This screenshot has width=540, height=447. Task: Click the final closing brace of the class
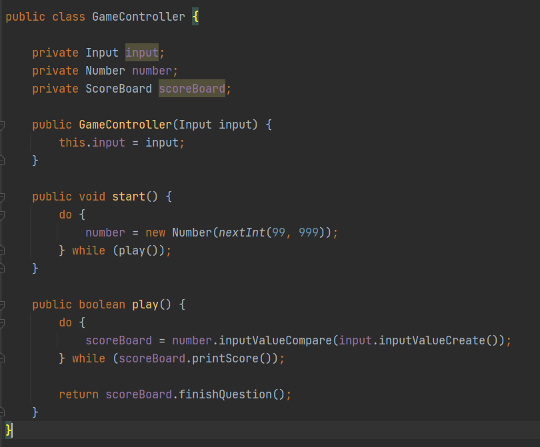(9, 430)
